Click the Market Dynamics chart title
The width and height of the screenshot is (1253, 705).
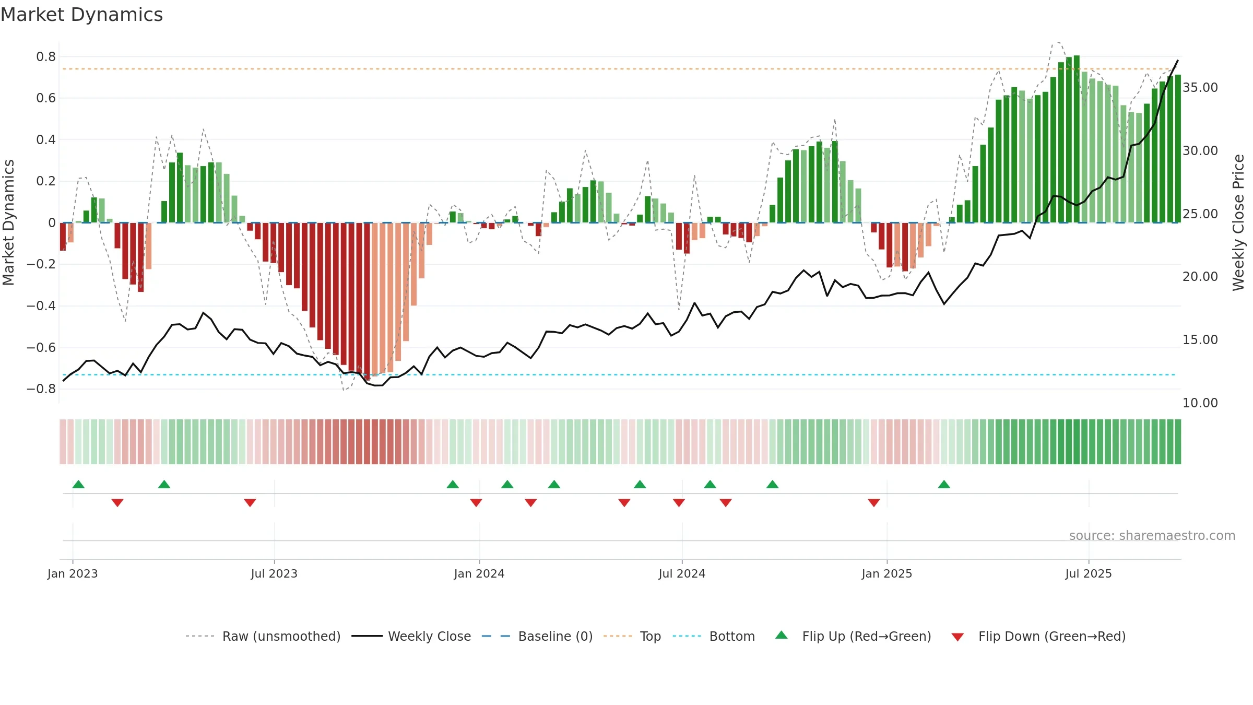coord(82,15)
